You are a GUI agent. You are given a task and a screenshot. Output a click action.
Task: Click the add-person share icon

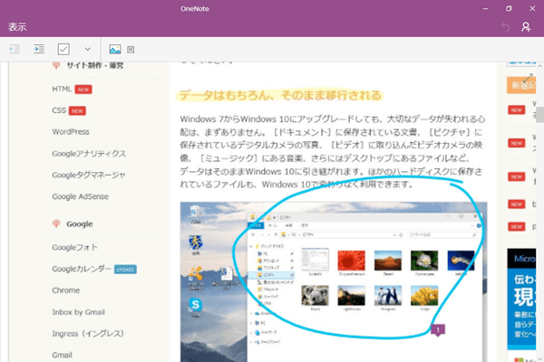click(526, 26)
